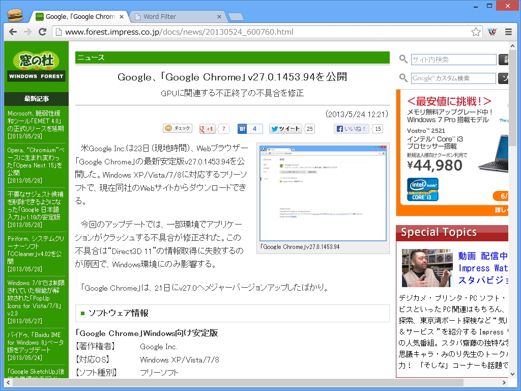Click the Windows XP/Vista/7/8 OS text
Image resolution: width=521 pixels, height=391 pixels.
(180, 360)
